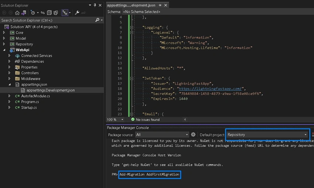Click the ExpiresIn value 1440

pyautogui.click(x=183, y=99)
